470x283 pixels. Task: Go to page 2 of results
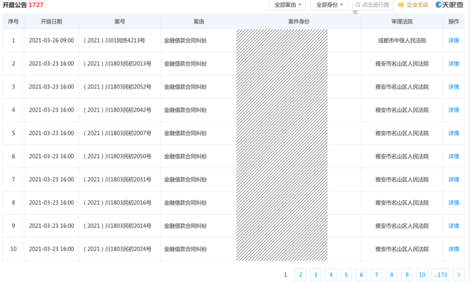click(300, 275)
